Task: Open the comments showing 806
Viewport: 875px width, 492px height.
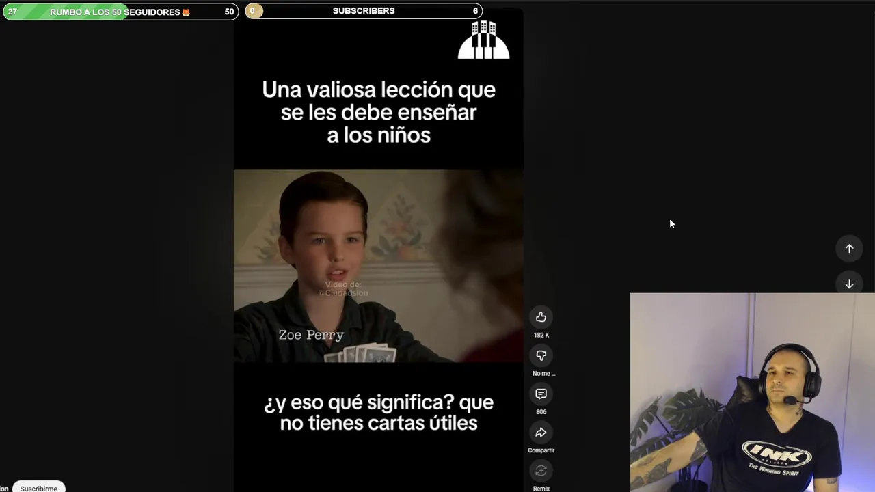Action: tap(541, 394)
